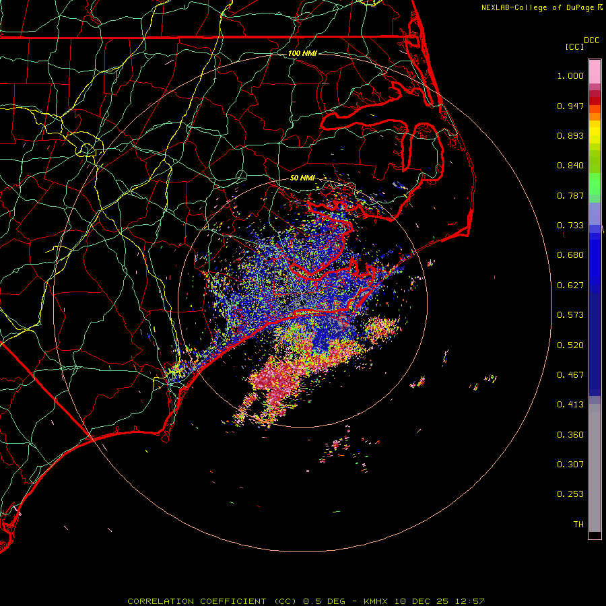
Task: Click the light green color bar segment
Action: (595, 184)
